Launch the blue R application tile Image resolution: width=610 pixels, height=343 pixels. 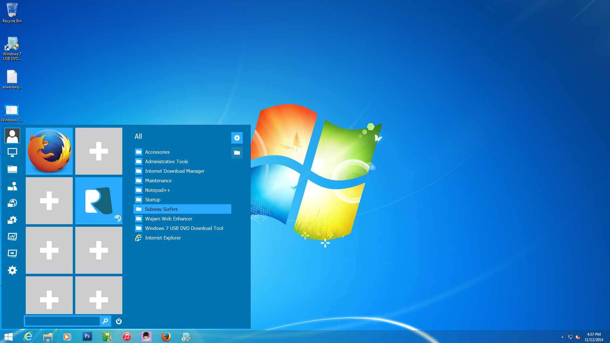[99, 201]
